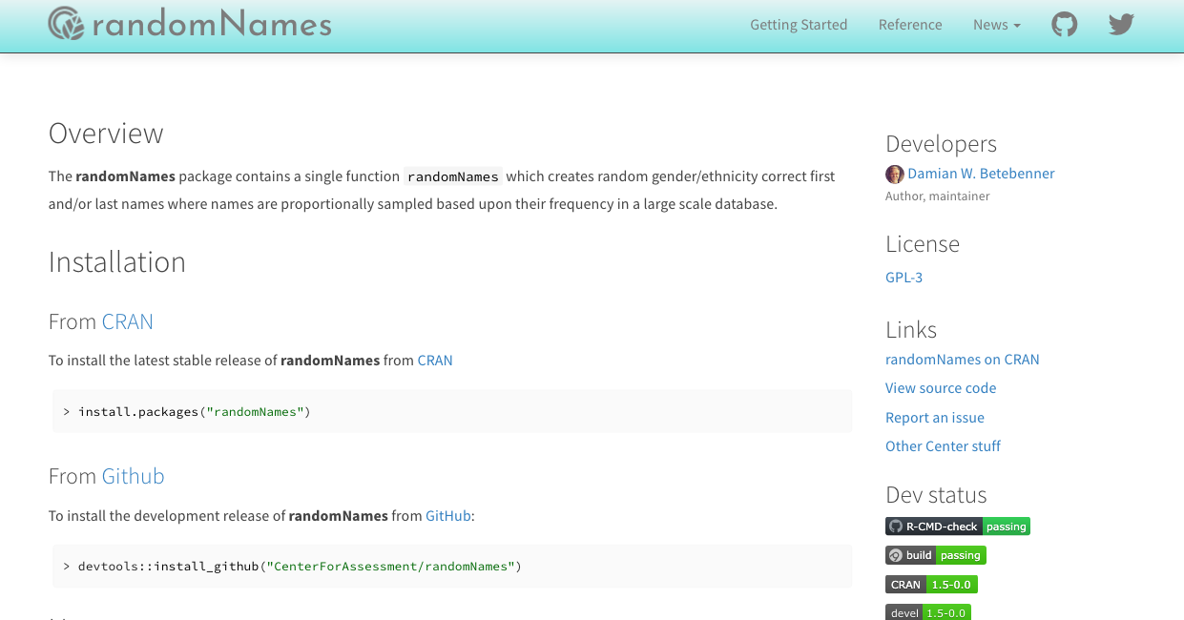Go to the Reference page
The width and height of the screenshot is (1184, 620).
click(x=910, y=25)
